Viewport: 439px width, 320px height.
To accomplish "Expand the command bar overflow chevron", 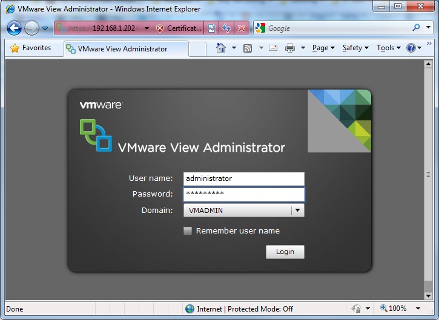I will pos(429,44).
